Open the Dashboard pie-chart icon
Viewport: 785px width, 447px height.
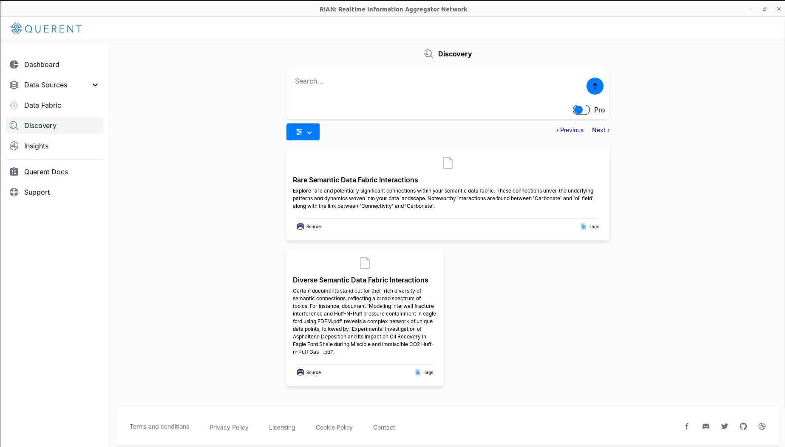coord(14,64)
